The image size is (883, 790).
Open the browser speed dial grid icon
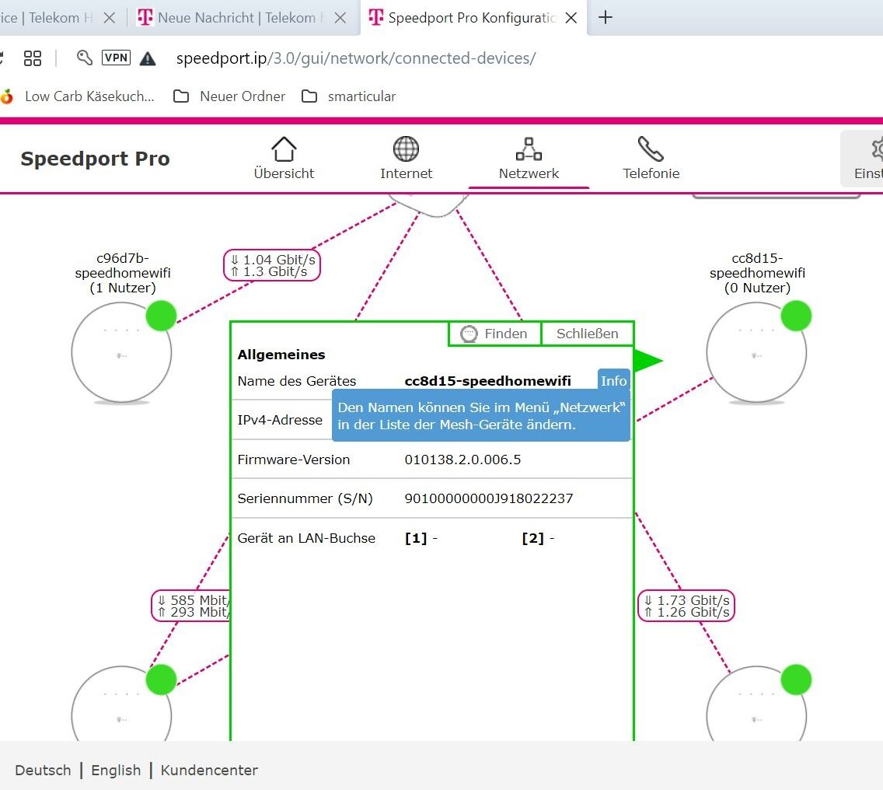pyautogui.click(x=33, y=58)
